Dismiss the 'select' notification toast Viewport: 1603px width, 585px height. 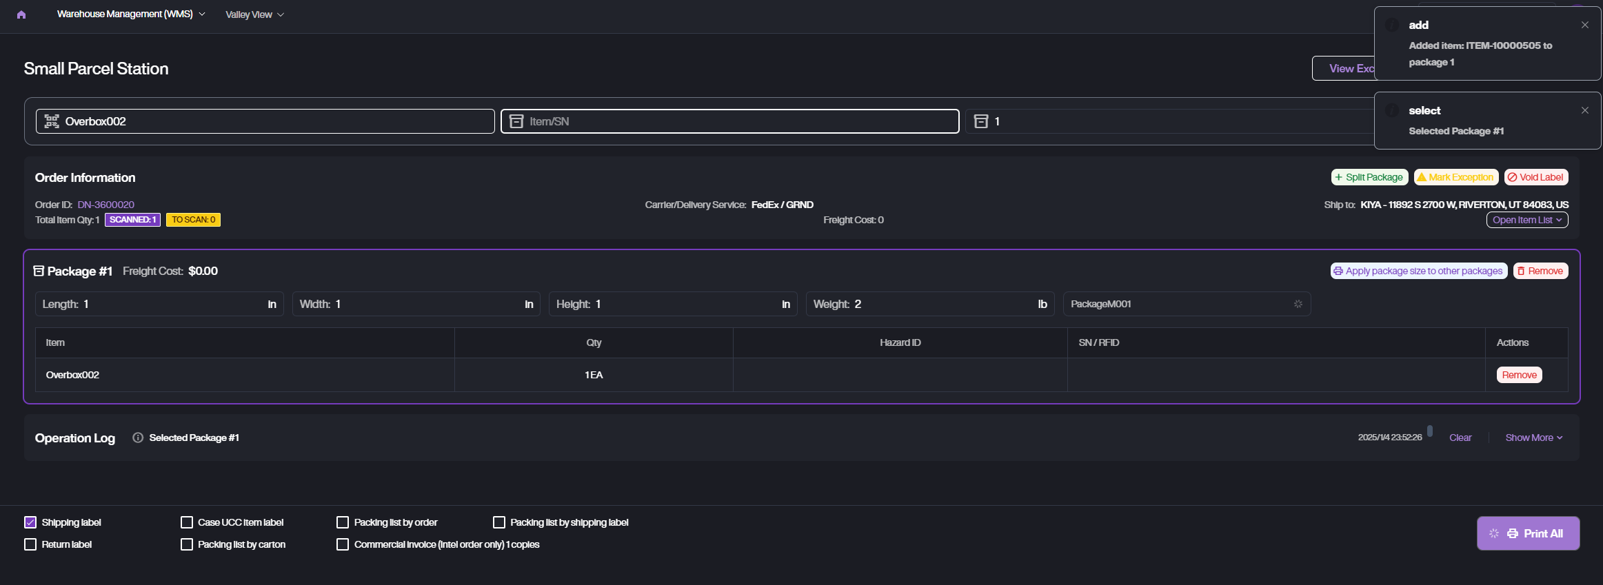[x=1584, y=110]
